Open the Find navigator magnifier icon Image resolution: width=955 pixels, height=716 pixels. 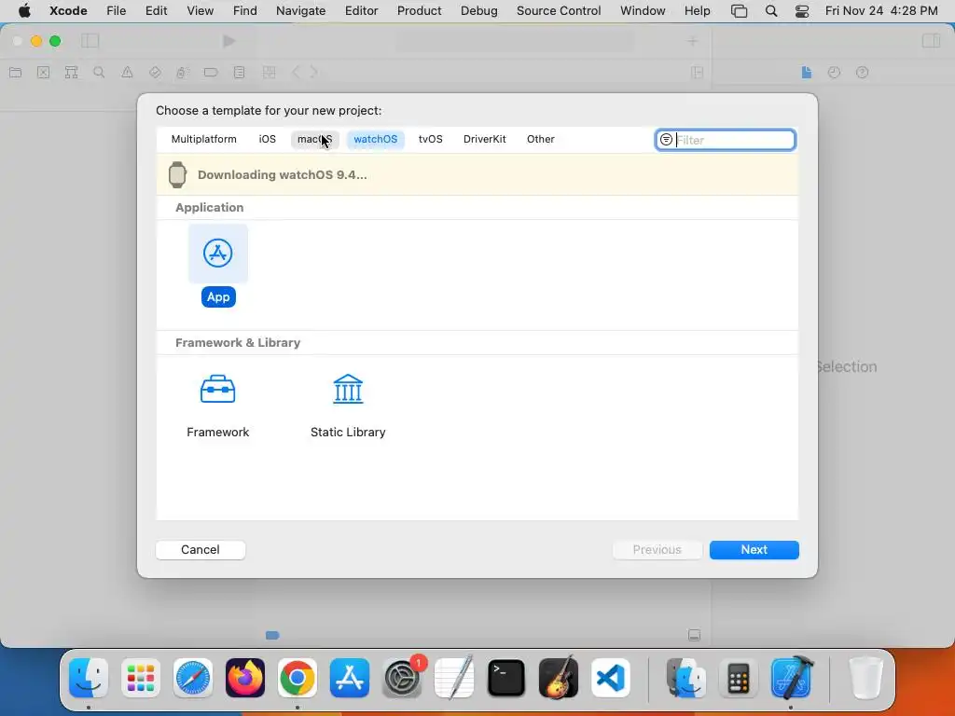[99, 73]
